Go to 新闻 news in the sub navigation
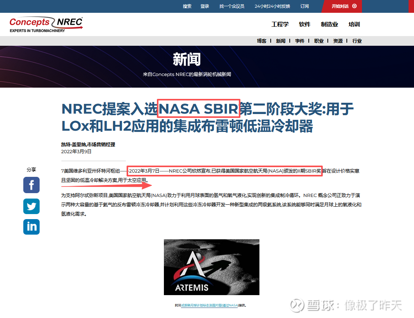 point(281,41)
